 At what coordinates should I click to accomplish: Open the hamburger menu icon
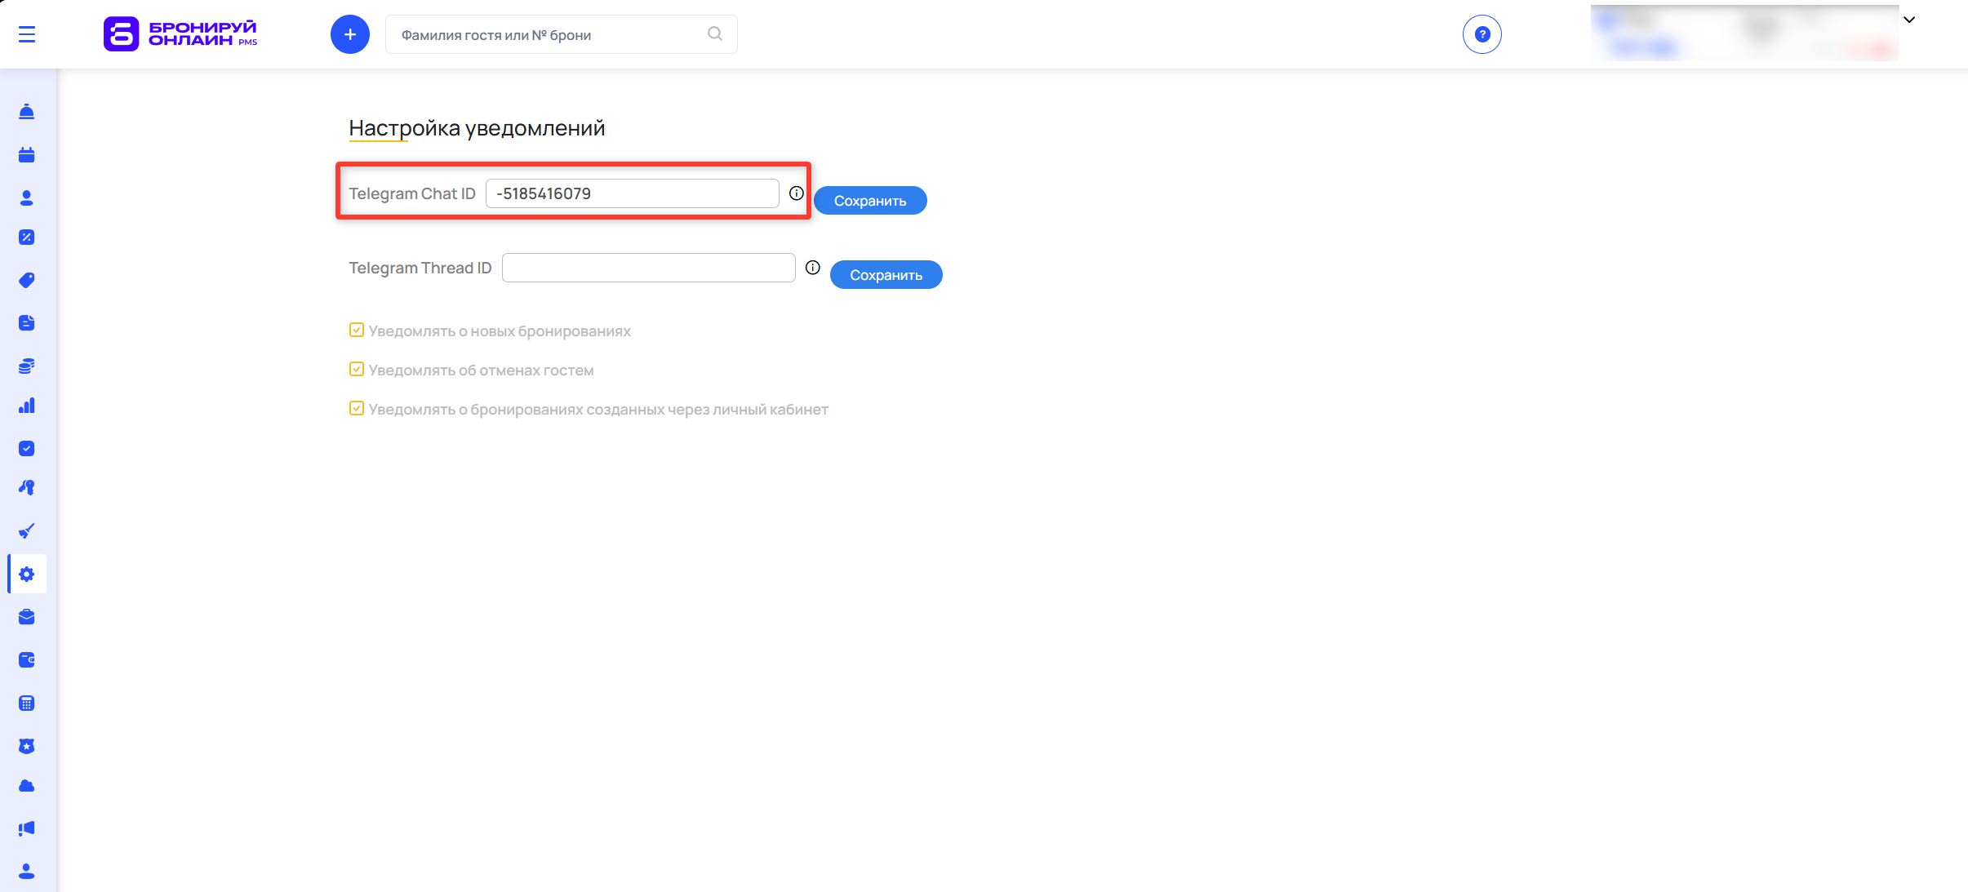click(27, 34)
